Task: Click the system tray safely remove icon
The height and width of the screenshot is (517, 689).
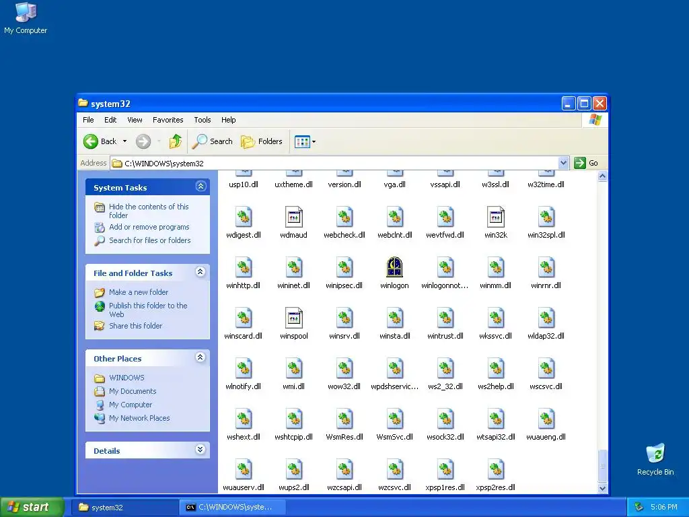Action: (639, 508)
